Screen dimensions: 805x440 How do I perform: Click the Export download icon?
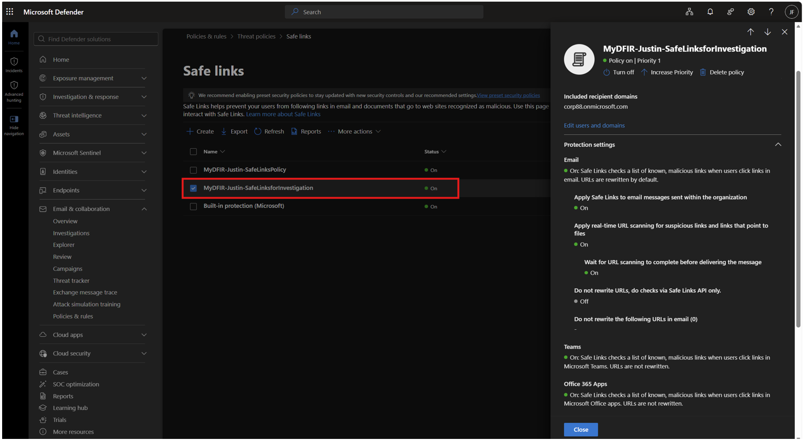coord(224,131)
